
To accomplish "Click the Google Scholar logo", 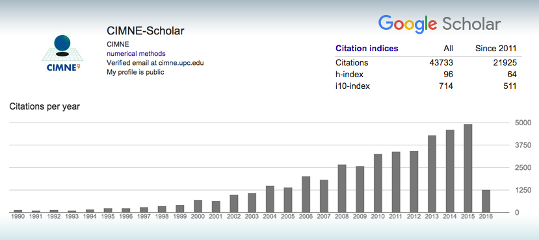I will (440, 25).
